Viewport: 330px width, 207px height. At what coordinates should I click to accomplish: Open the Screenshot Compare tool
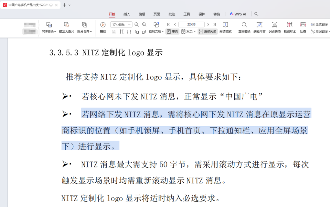point(289,25)
